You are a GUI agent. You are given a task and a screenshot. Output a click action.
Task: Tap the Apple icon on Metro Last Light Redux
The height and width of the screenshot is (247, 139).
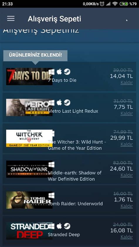[59, 103]
